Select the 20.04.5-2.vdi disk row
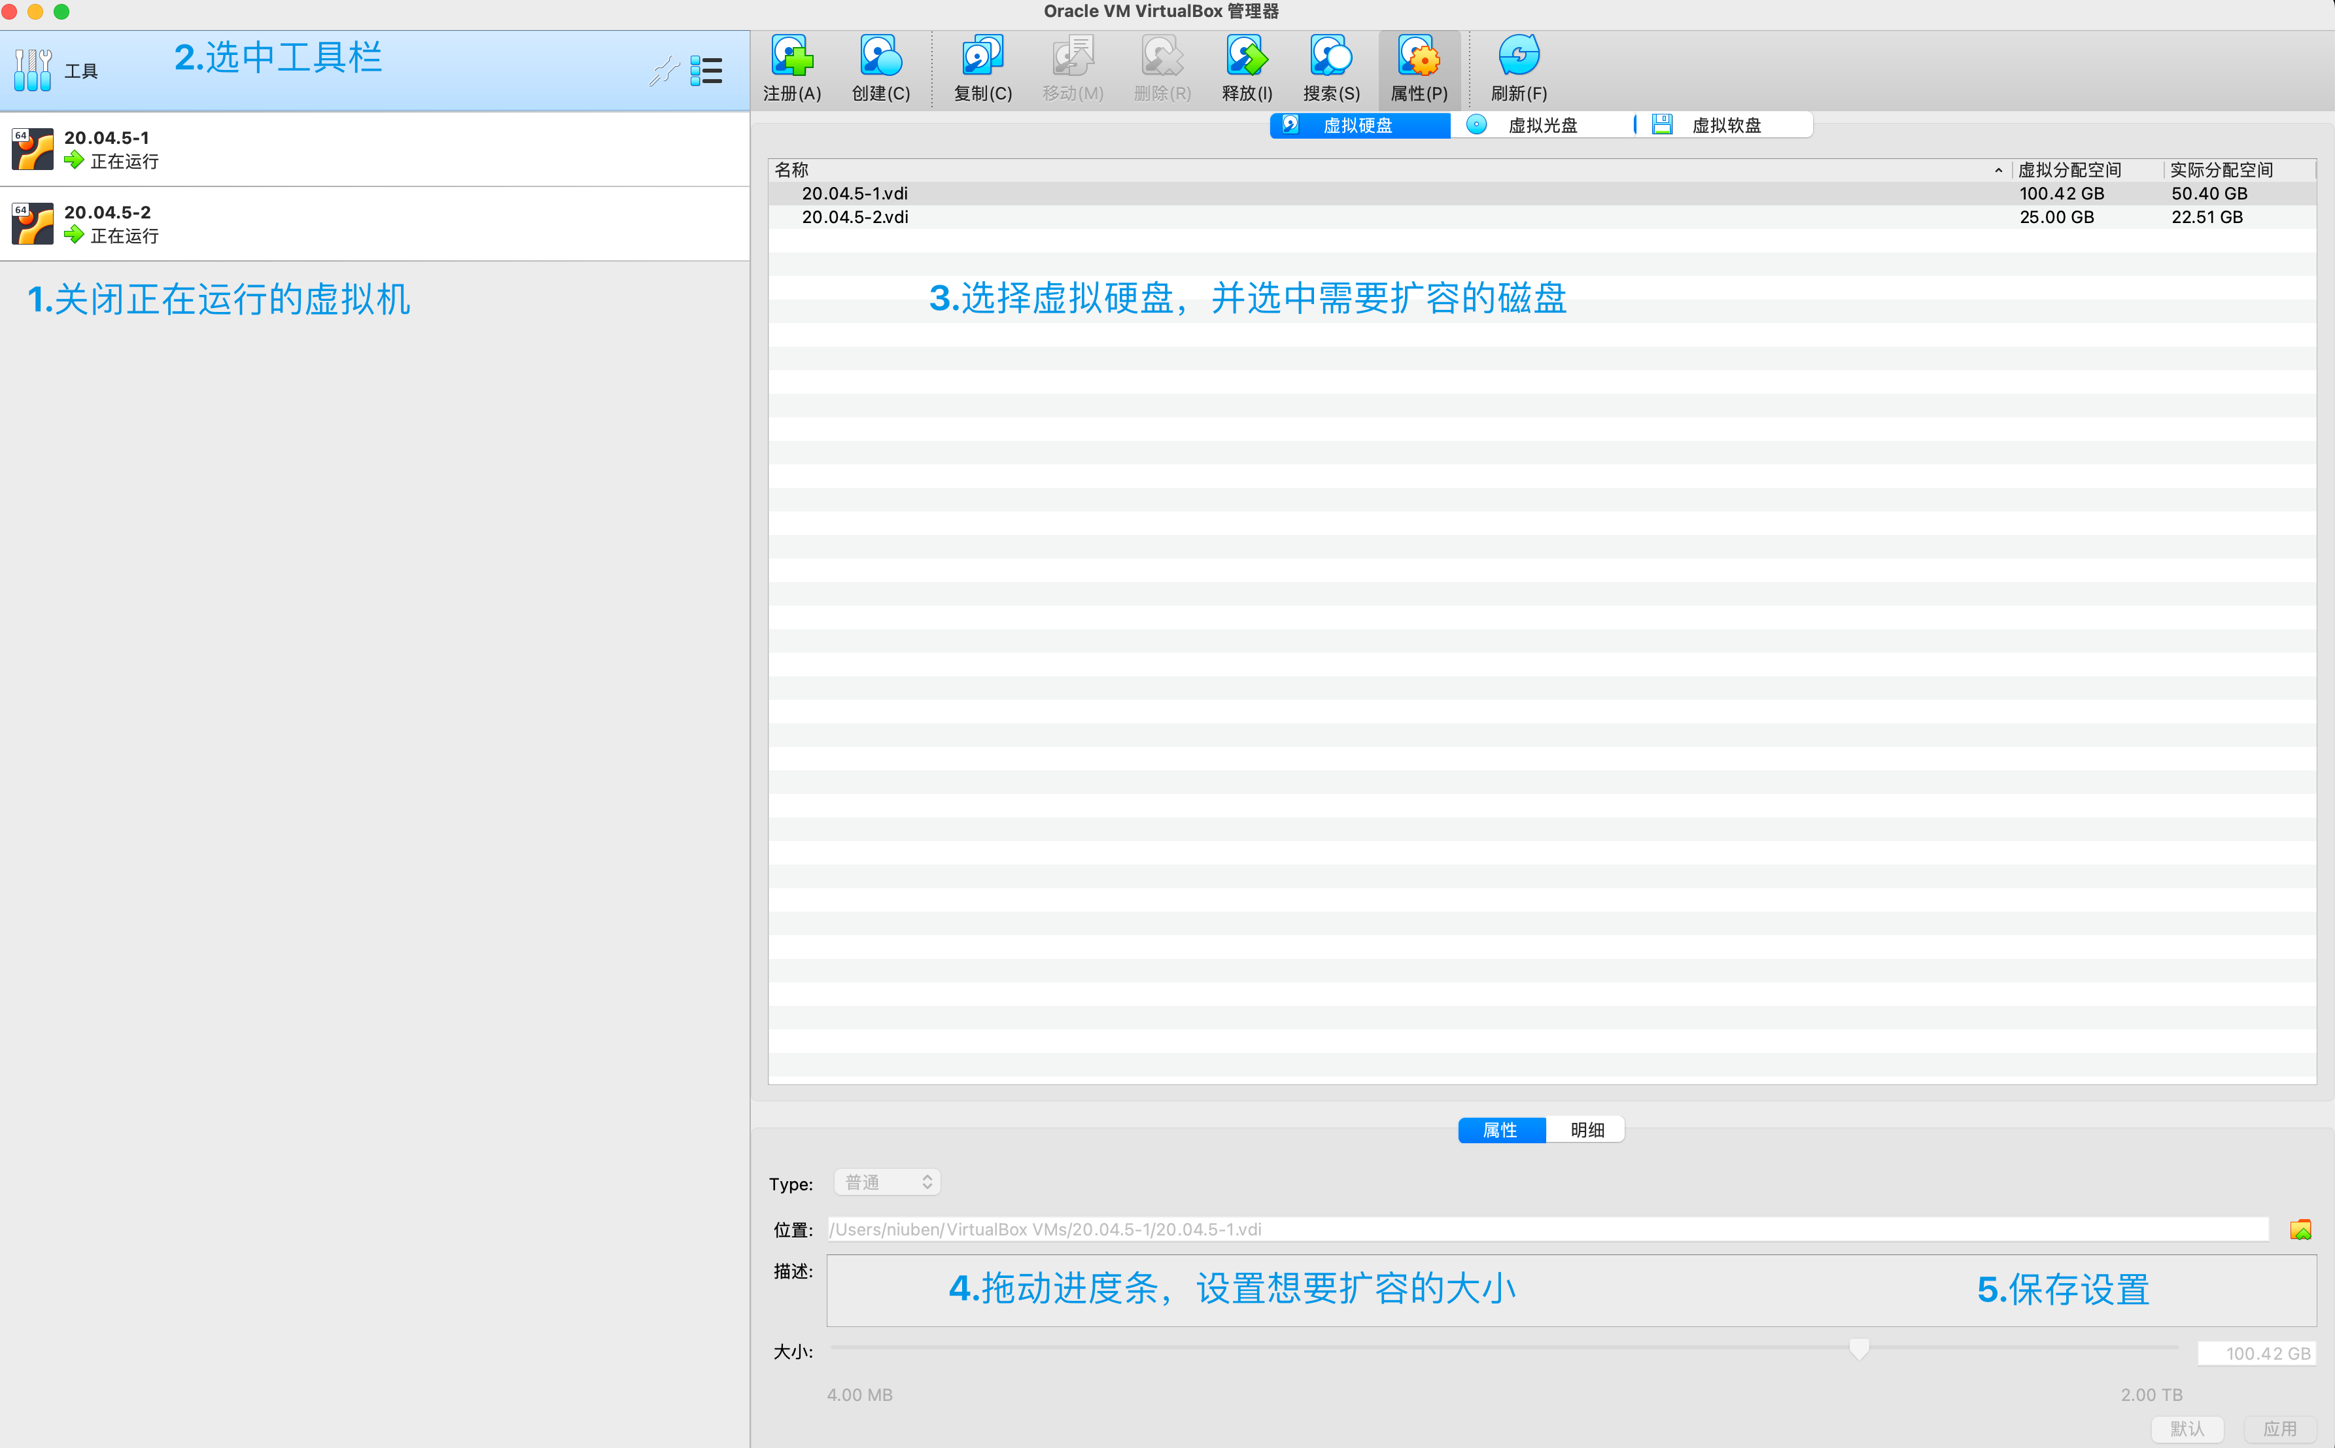 click(1542, 217)
